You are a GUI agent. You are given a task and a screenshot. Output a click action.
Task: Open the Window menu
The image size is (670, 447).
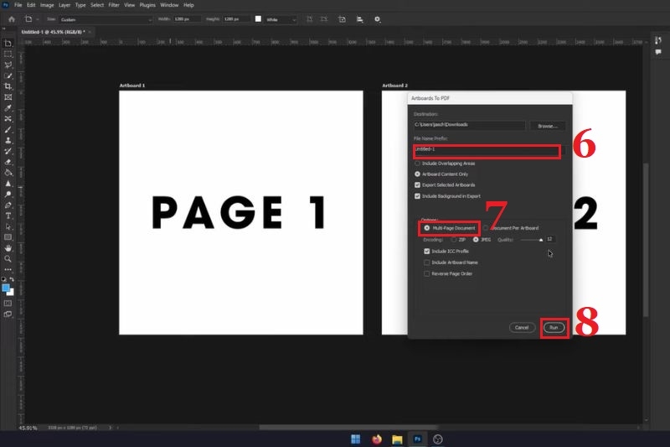[x=169, y=5]
